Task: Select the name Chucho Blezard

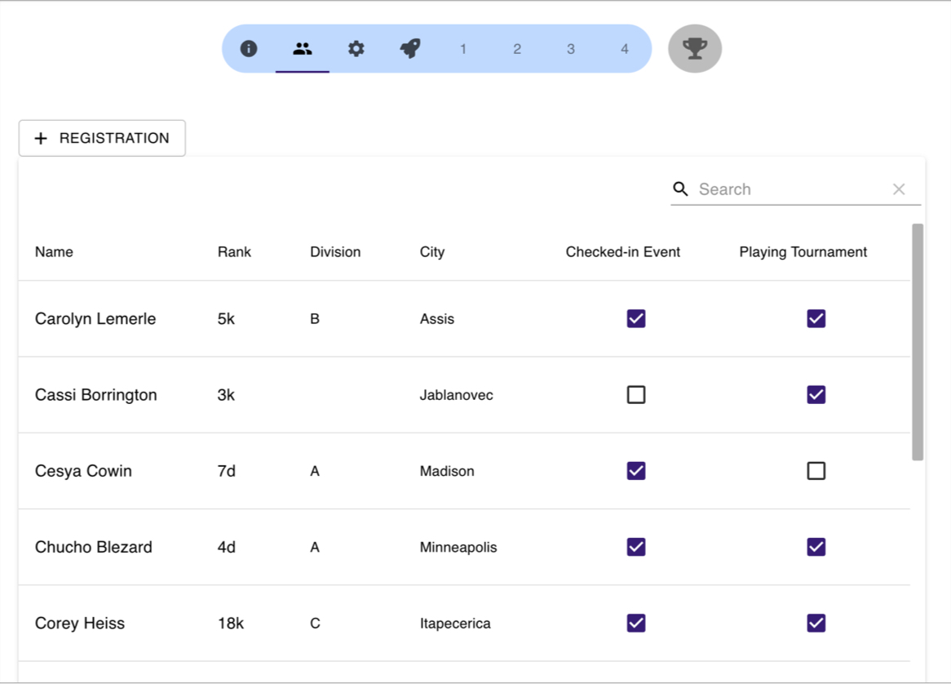Action: [x=94, y=547]
